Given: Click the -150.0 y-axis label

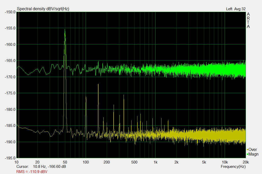Looking at the screenshot, I should [x=10, y=12].
